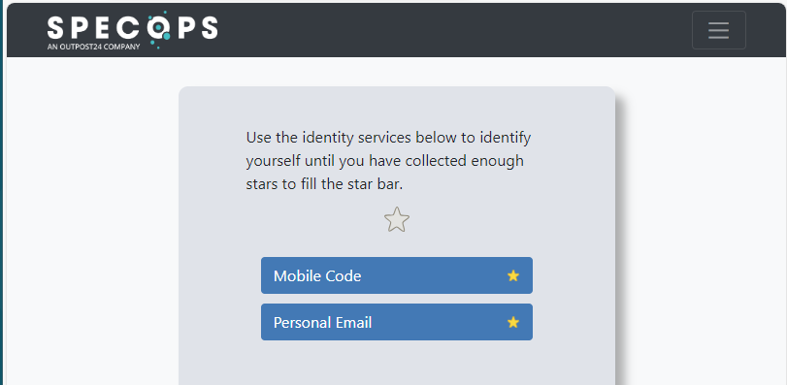787x385 pixels.
Task: Click the 'Personal Email' label text
Action: [x=323, y=322]
